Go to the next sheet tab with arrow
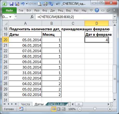119x114 pixels. click(12, 104)
